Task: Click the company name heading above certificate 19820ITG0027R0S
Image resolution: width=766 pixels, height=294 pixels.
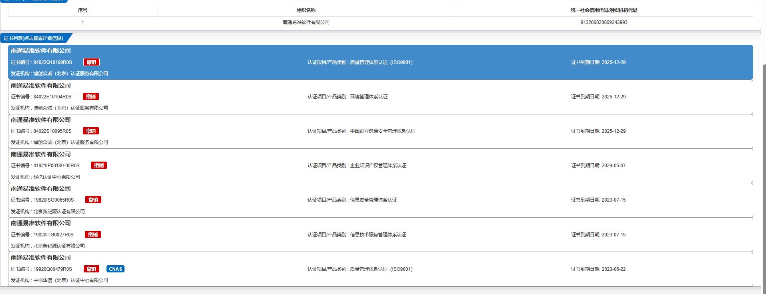Action: (x=41, y=223)
